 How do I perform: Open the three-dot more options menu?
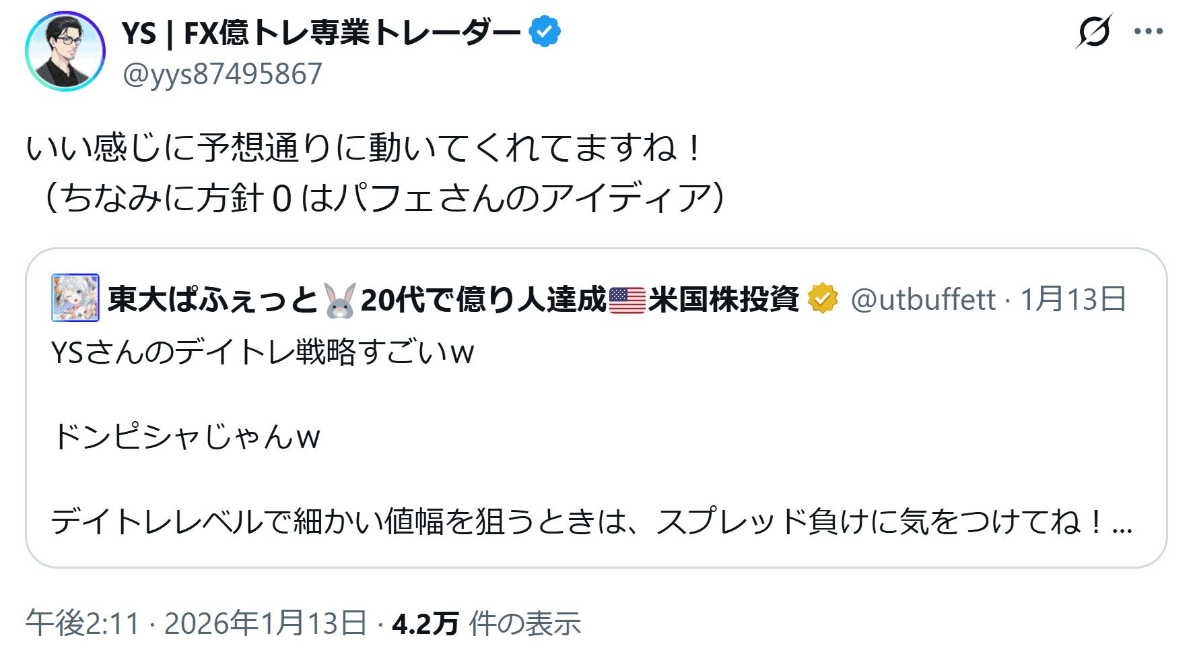click(1148, 31)
